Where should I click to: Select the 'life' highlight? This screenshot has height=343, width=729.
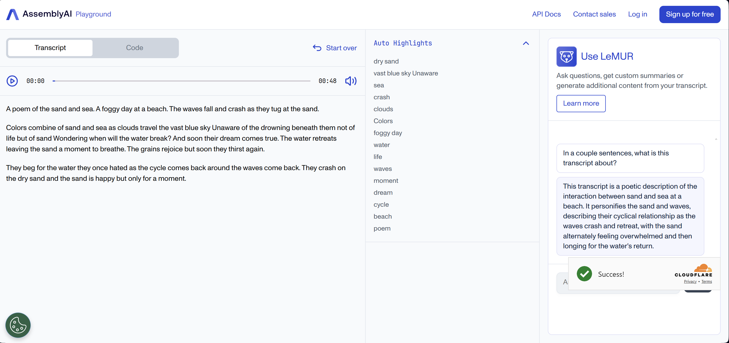point(378,157)
